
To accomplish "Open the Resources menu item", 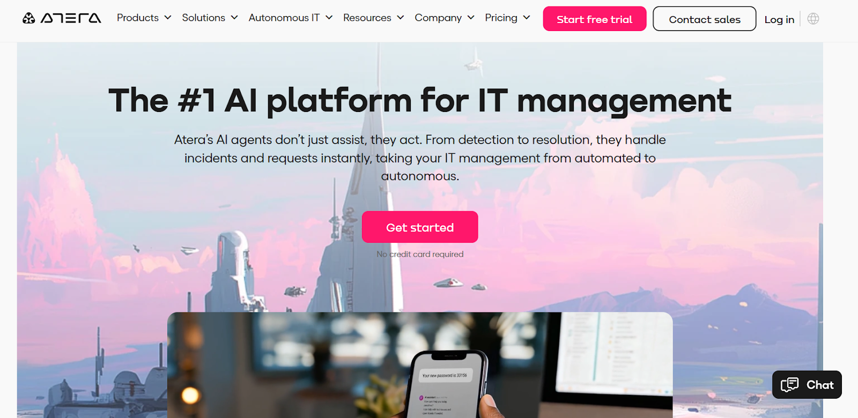I will pyautogui.click(x=367, y=18).
